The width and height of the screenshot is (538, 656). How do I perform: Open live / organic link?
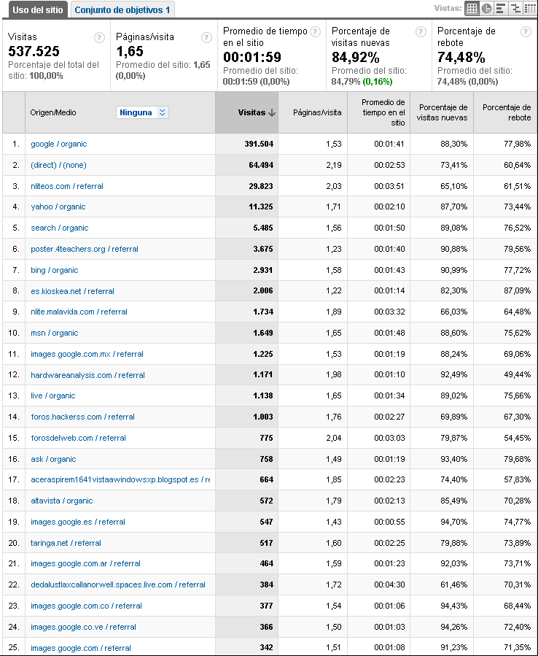(53, 395)
